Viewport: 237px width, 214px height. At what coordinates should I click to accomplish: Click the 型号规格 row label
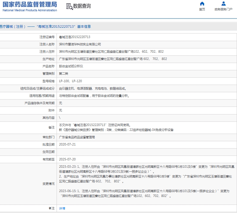(x=48, y=81)
